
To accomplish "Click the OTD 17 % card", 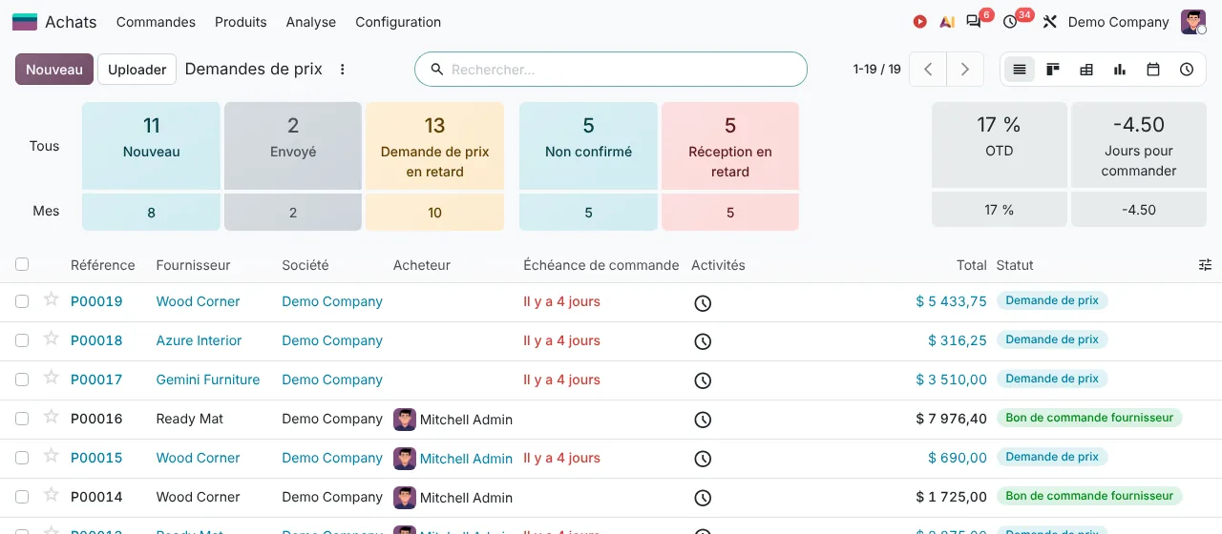I will click(1000, 146).
